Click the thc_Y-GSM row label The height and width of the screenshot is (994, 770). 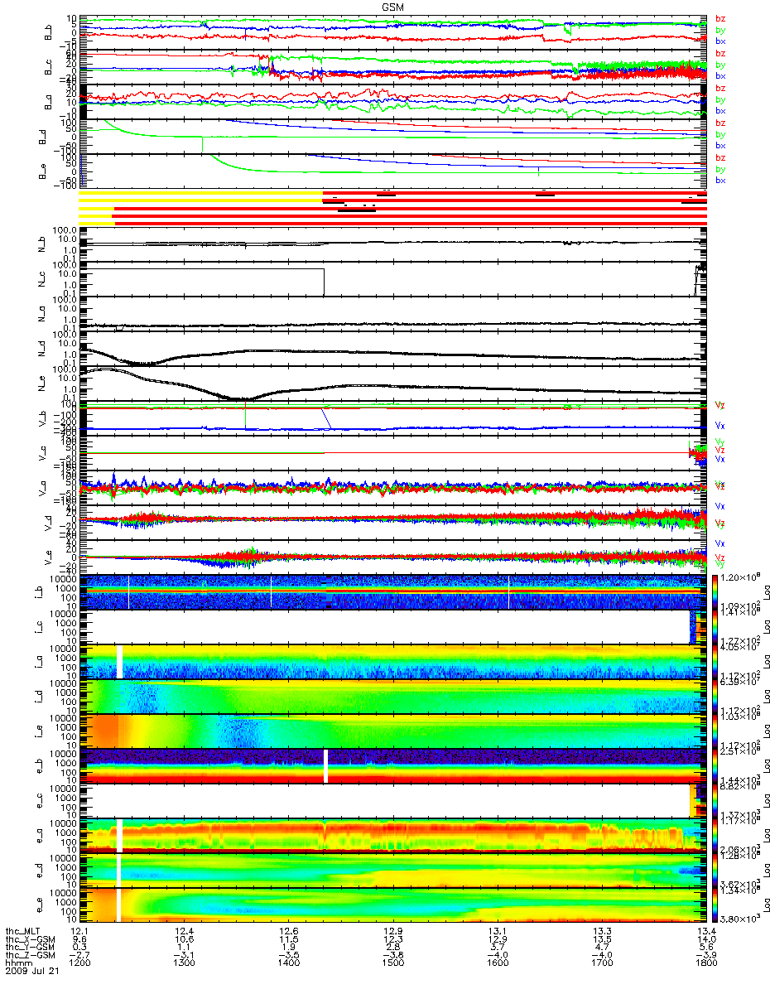pos(31,948)
